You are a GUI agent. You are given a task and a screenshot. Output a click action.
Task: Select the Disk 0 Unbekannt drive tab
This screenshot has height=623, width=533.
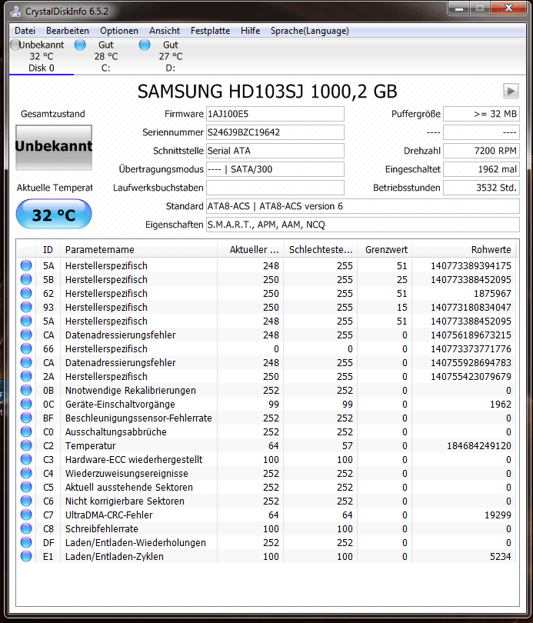click(42, 56)
